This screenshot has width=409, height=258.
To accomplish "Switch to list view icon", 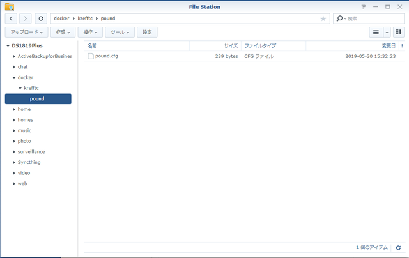I will click(376, 32).
